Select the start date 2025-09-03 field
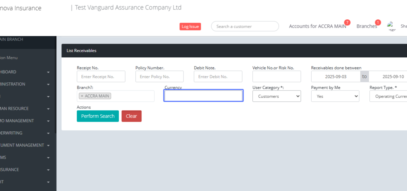Image resolution: width=407 pixels, height=191 pixels. (335, 77)
